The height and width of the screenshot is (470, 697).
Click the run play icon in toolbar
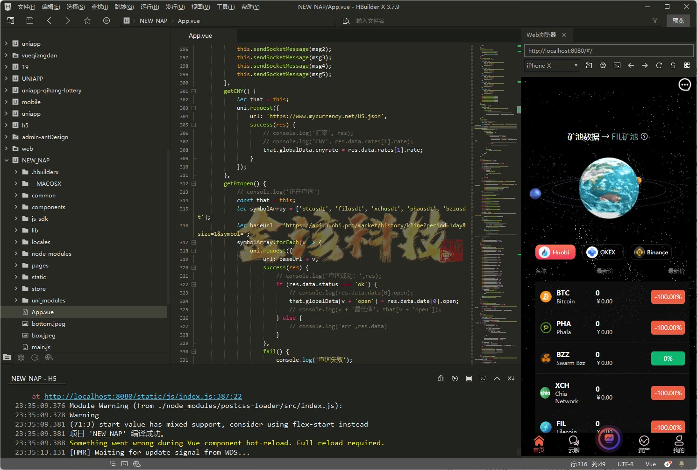(107, 21)
